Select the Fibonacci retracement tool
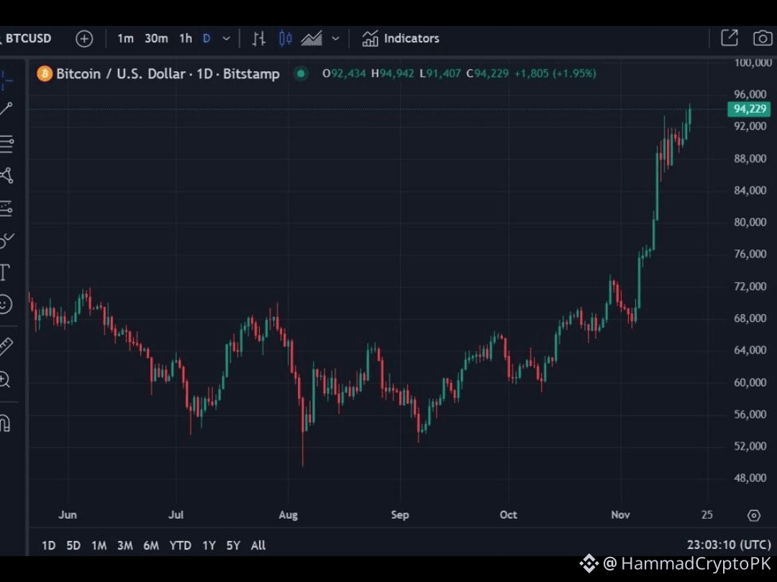This screenshot has height=582, width=777. coord(6,144)
